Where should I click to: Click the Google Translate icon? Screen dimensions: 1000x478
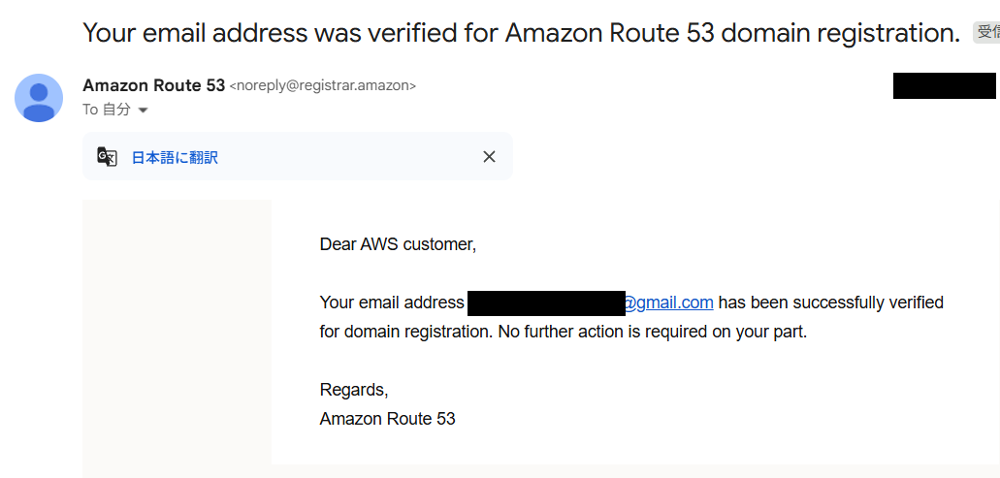point(107,157)
